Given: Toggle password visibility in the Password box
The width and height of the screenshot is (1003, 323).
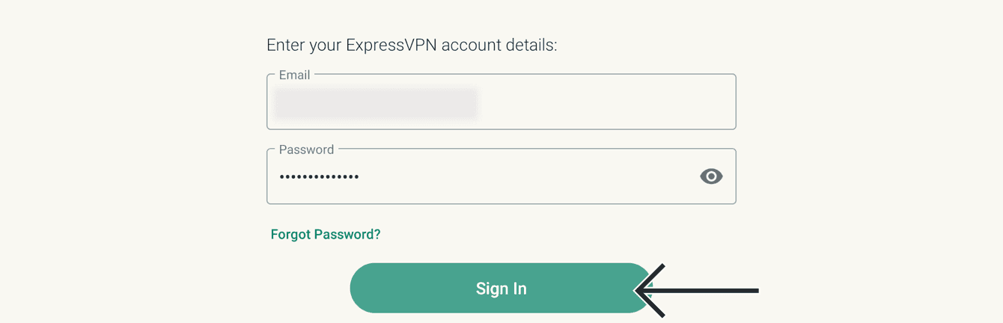Looking at the screenshot, I should [711, 176].
